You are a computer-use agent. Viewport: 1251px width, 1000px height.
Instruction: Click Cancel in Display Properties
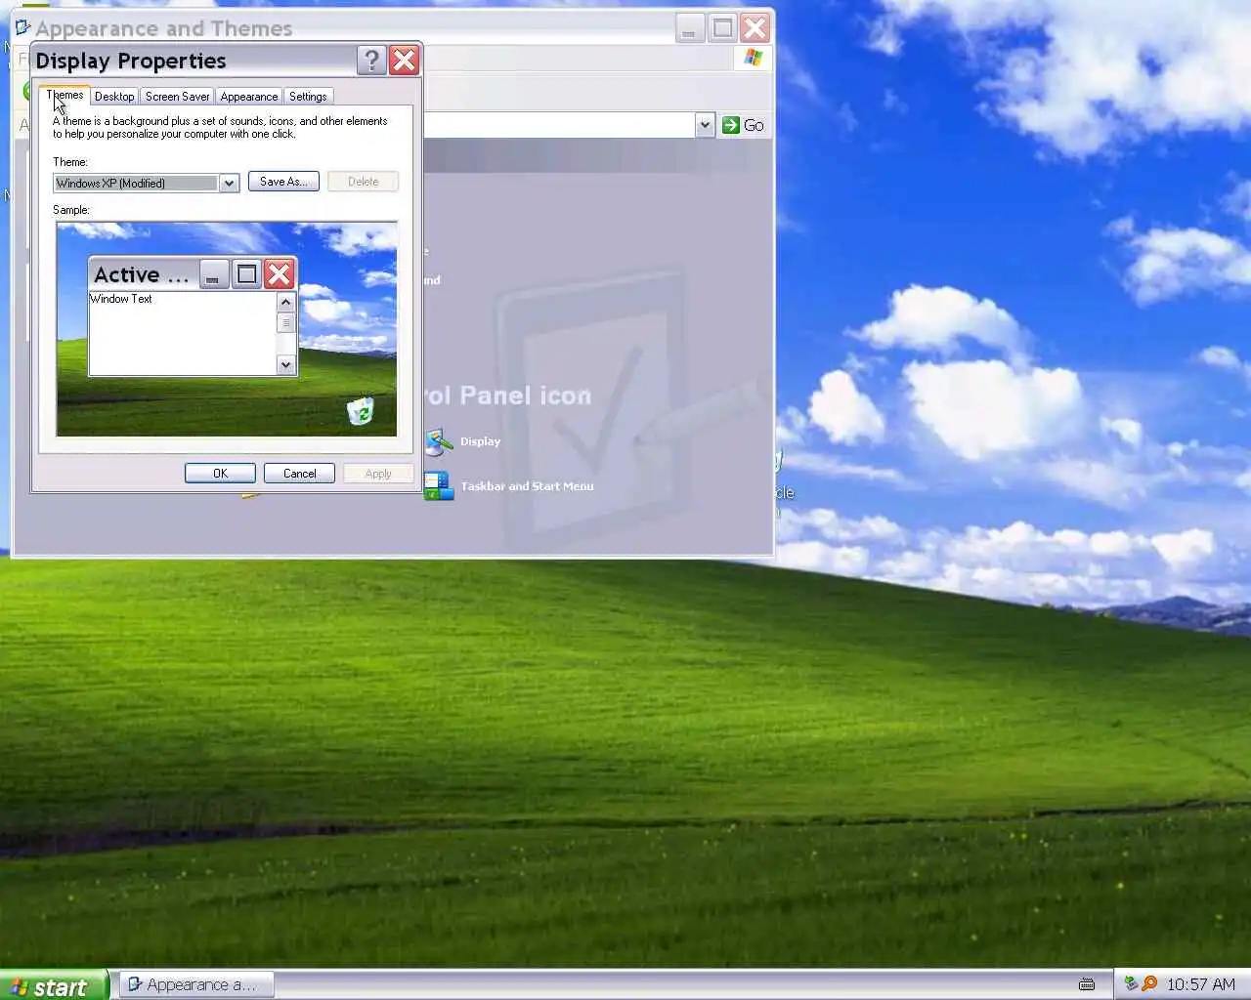(299, 474)
